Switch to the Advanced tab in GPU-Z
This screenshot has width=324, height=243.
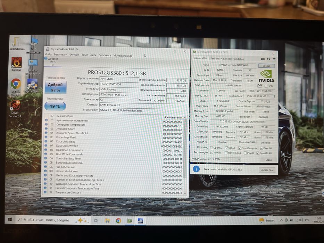pos(226,59)
